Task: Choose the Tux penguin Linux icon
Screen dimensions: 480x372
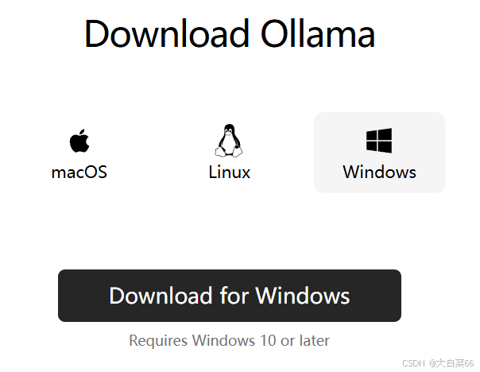Action: (x=229, y=141)
